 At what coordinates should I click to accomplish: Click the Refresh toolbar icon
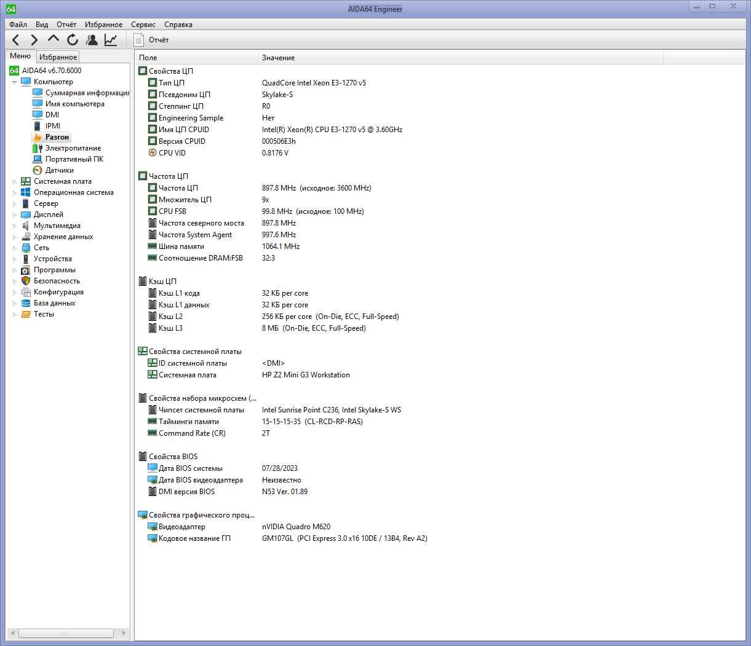click(x=73, y=40)
